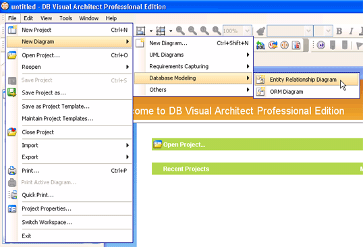Click the Print printer icon in File menu
Screen dimensions: 363x247
point(12,171)
